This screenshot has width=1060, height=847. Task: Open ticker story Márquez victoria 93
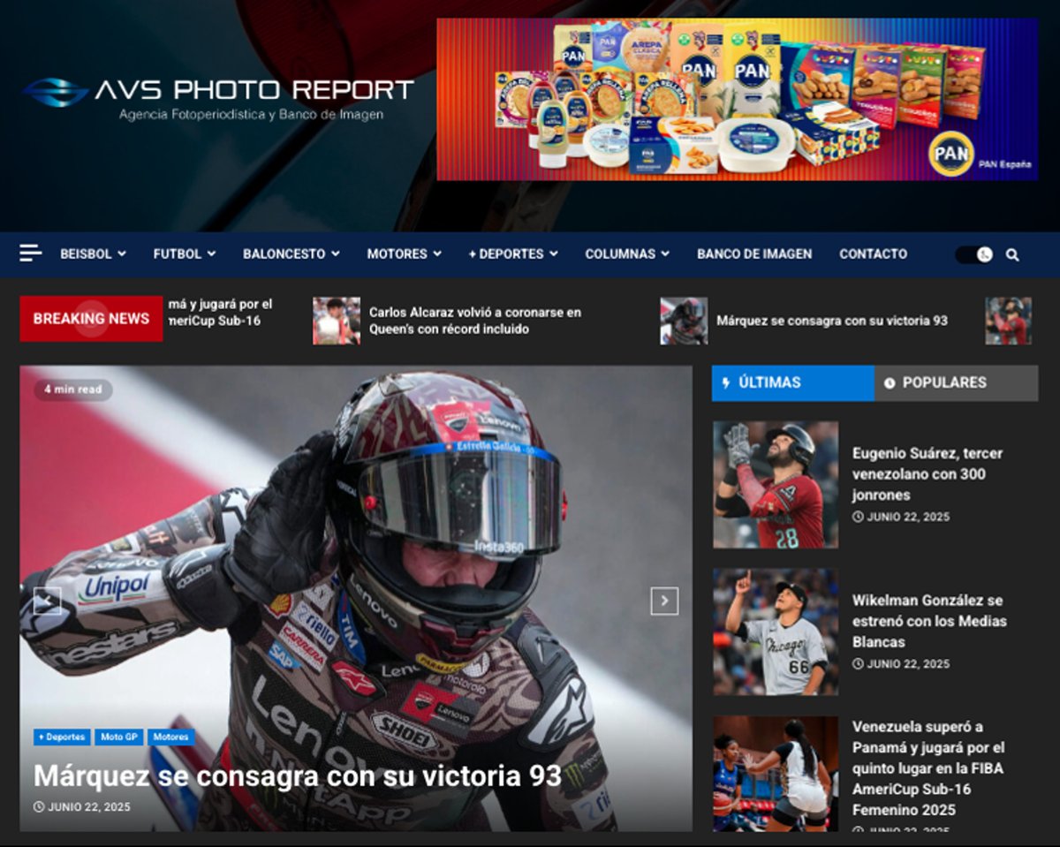832,321
